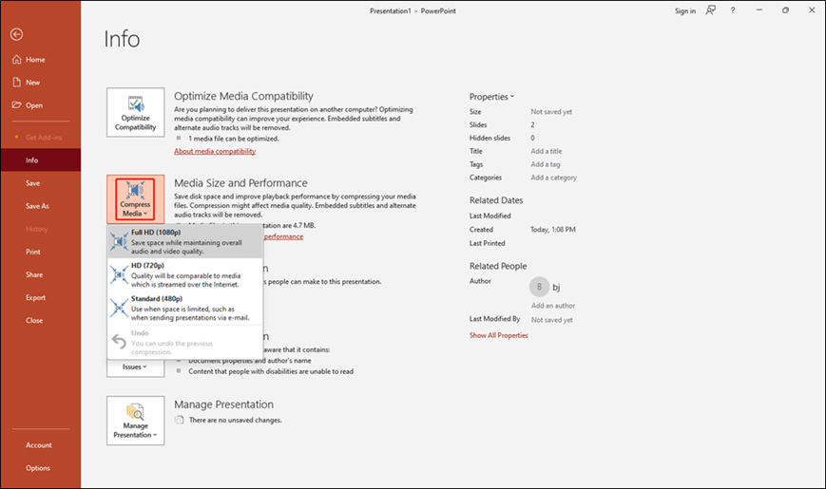This screenshot has height=489, width=826.
Task: Click the document icon beside no unsaved changes
Action: click(x=180, y=420)
